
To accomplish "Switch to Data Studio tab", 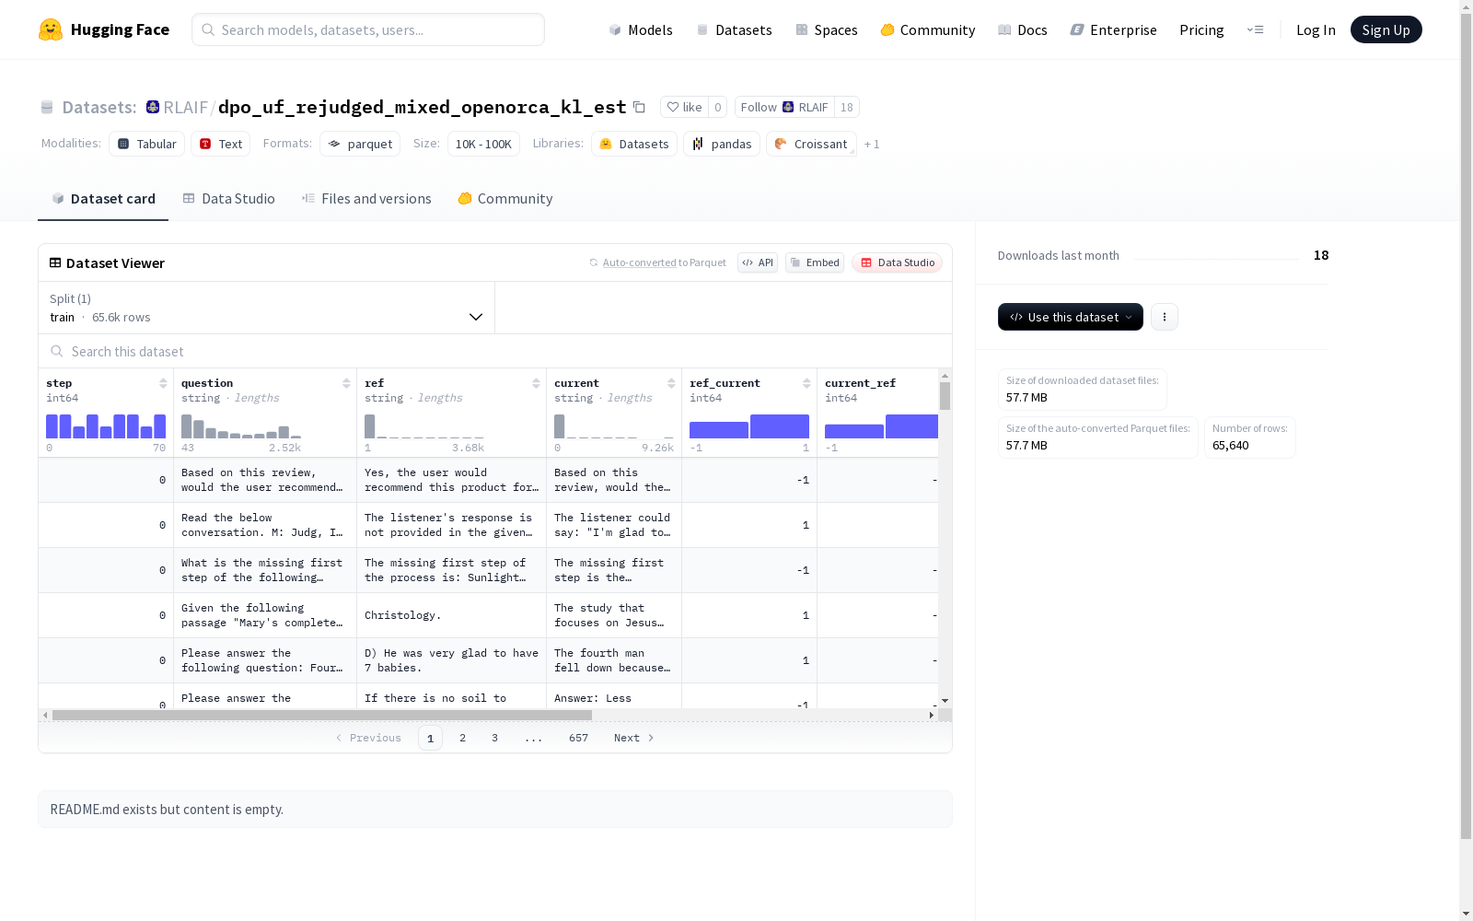I will coord(228,199).
